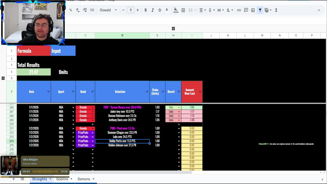Open the Win result dropdown in row 266

point(179,108)
